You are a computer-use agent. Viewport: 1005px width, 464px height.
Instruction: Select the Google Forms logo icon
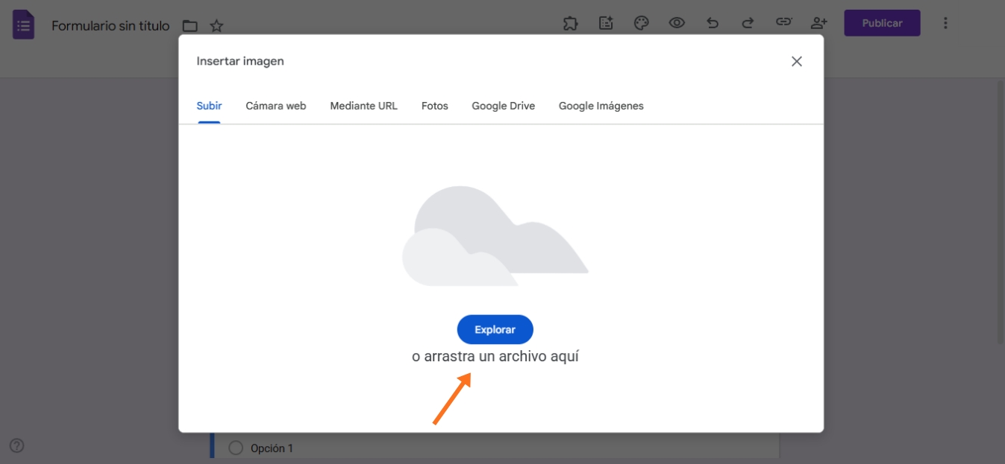pyautogui.click(x=23, y=24)
